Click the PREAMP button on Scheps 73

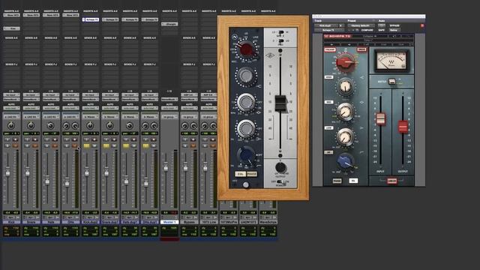coord(330,49)
